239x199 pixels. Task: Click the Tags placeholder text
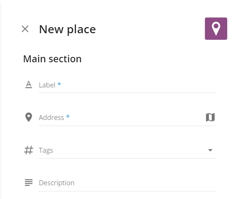46,150
